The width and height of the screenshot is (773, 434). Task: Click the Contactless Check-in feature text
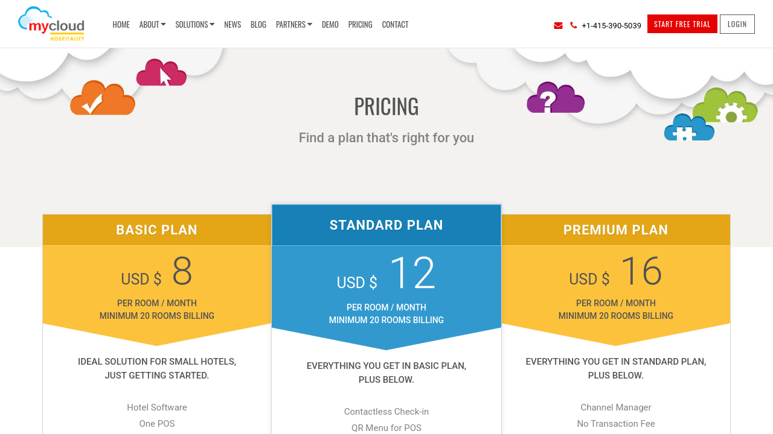click(386, 411)
